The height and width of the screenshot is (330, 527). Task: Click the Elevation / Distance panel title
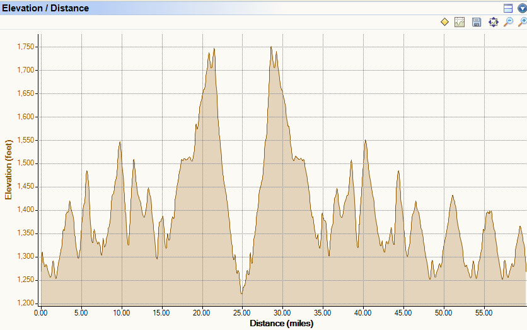tap(45, 8)
